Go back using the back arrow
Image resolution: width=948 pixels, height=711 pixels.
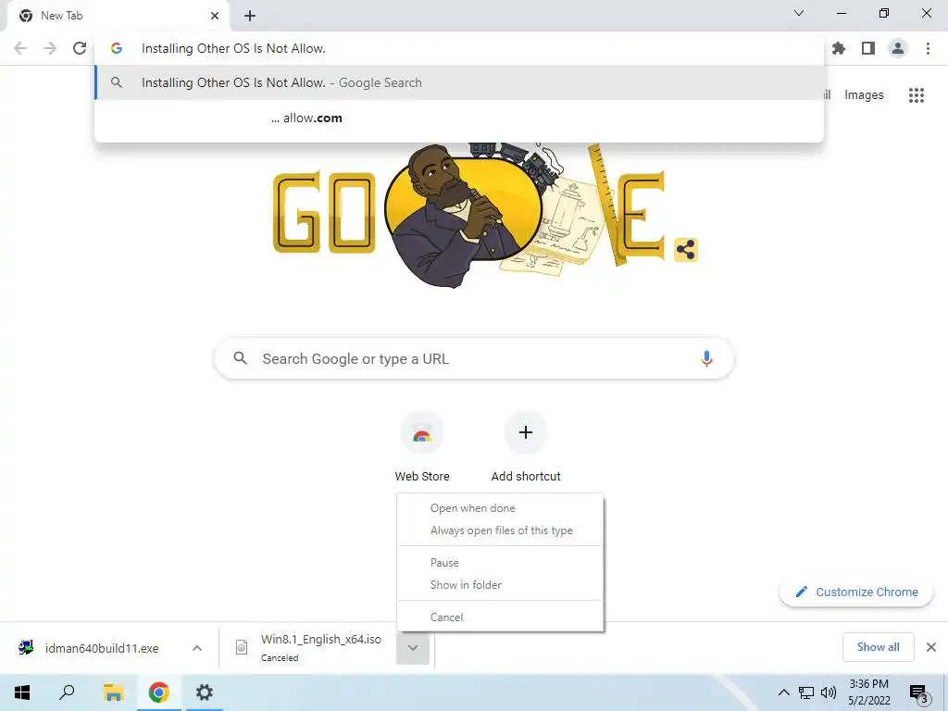point(20,48)
